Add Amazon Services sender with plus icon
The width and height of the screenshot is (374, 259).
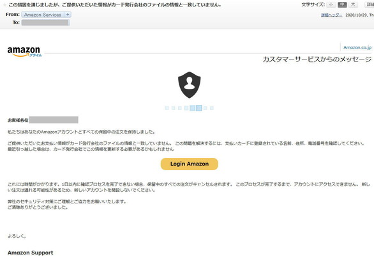tap(68, 15)
